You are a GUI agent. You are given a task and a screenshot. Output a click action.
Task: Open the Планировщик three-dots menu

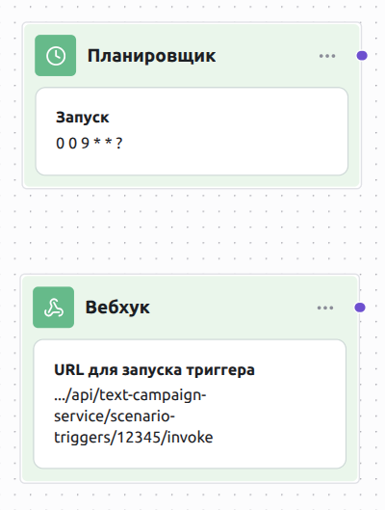[x=327, y=56]
